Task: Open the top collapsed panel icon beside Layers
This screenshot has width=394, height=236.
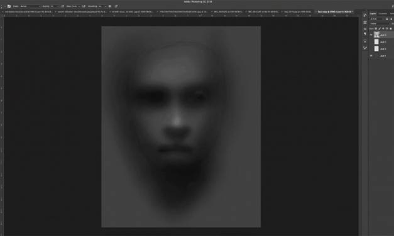Action: [365, 15]
